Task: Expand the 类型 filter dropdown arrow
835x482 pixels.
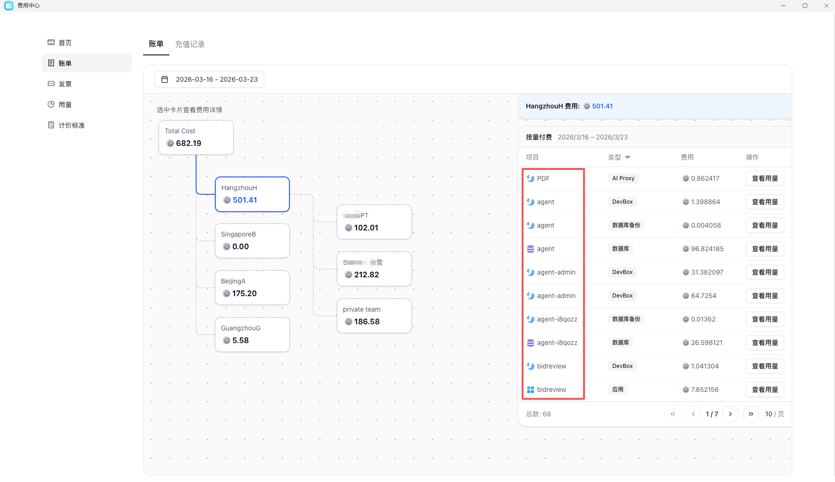Action: pyautogui.click(x=628, y=157)
